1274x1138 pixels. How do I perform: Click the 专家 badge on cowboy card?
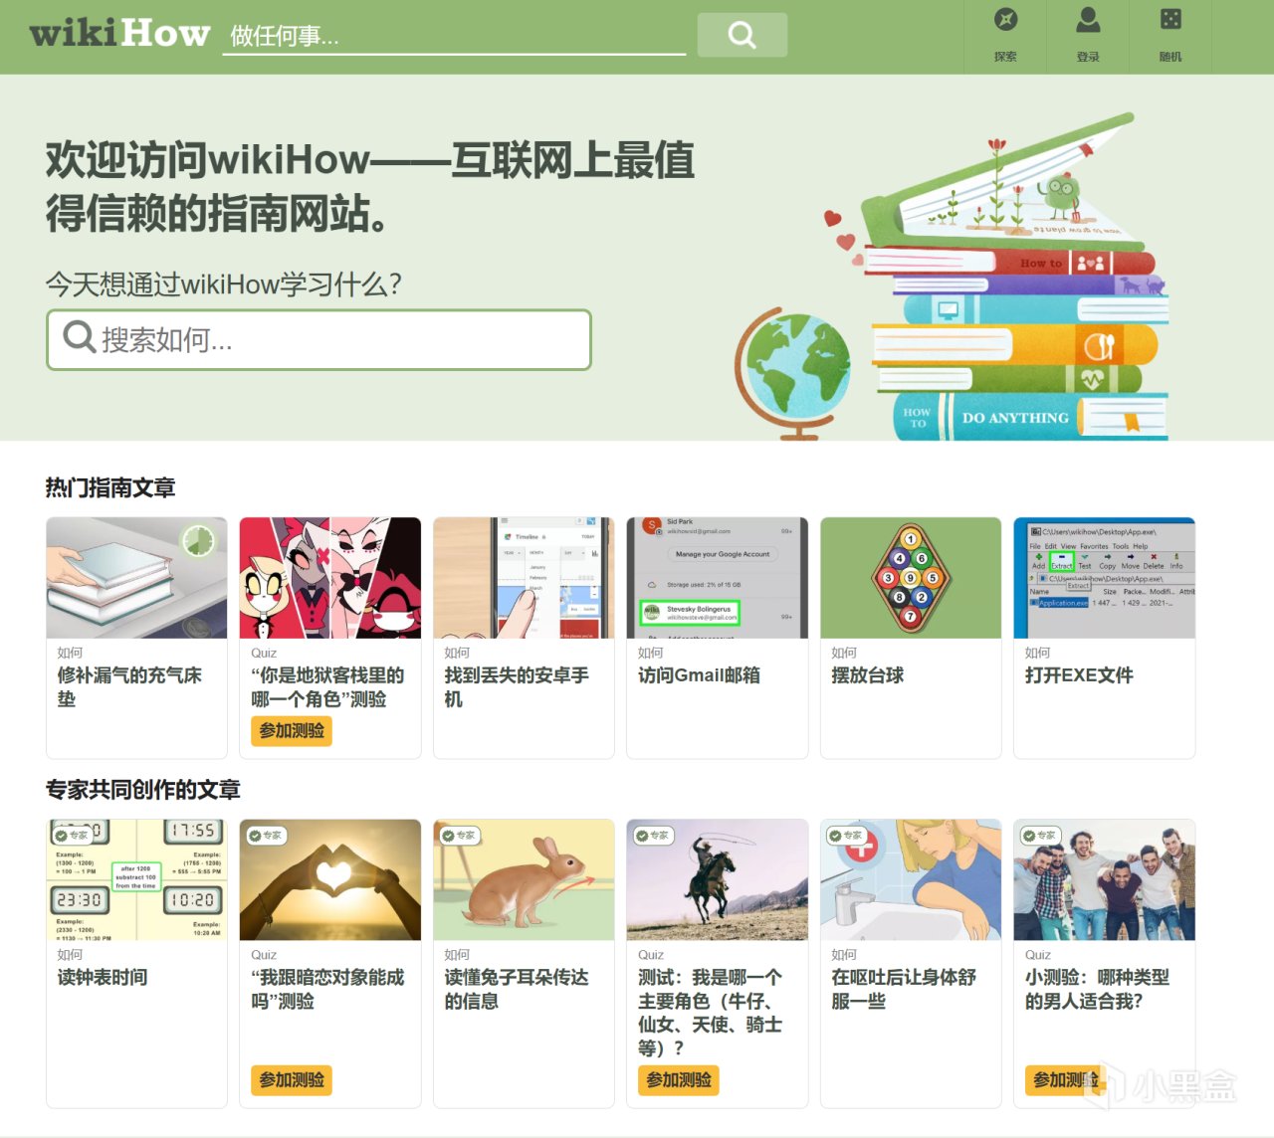tap(653, 836)
